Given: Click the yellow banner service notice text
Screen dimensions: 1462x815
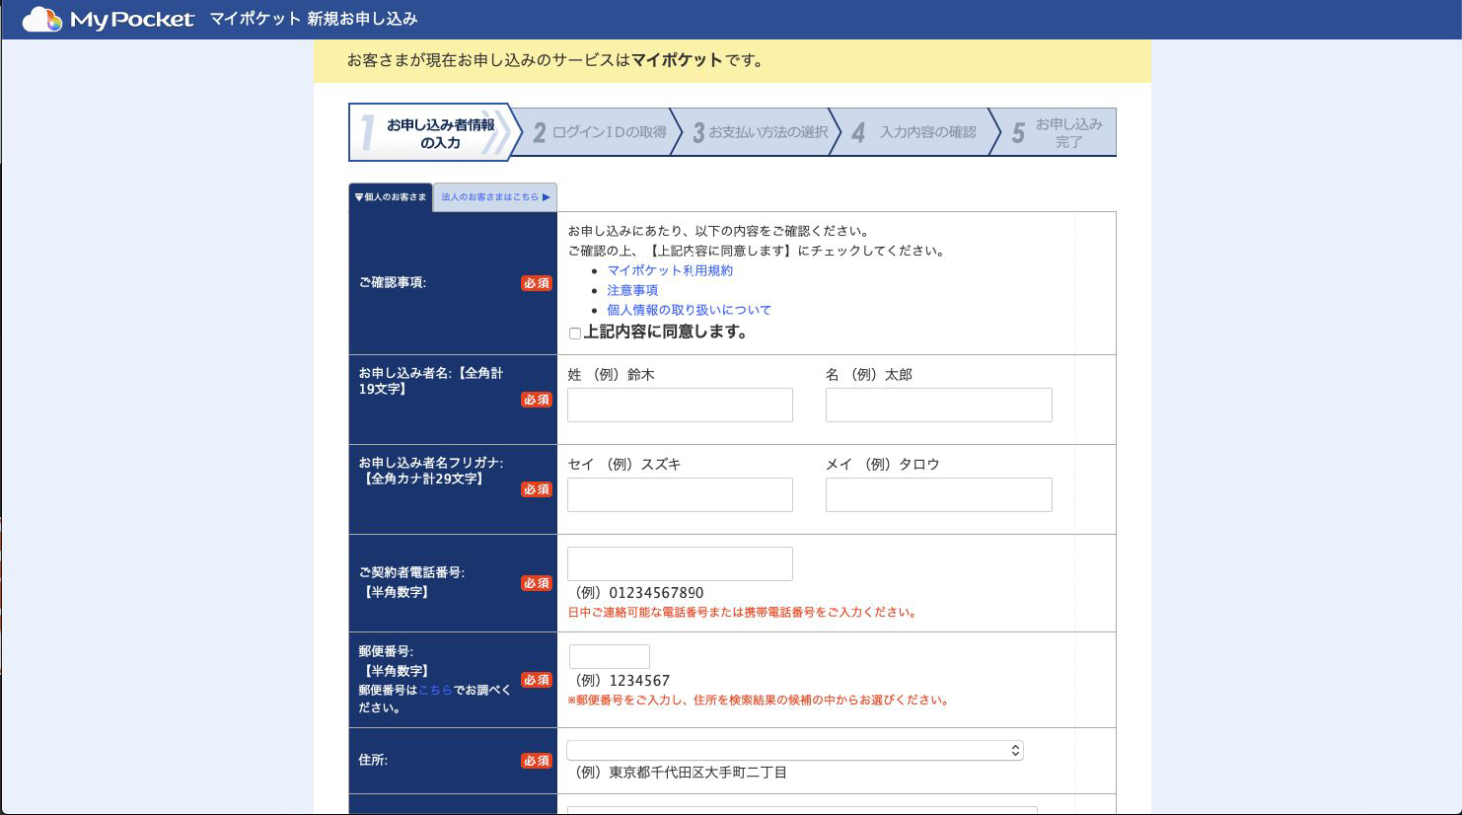Looking at the screenshot, I should pos(555,60).
